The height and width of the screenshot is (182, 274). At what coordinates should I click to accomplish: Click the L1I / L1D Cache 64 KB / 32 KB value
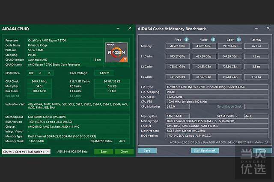[x=112, y=82]
